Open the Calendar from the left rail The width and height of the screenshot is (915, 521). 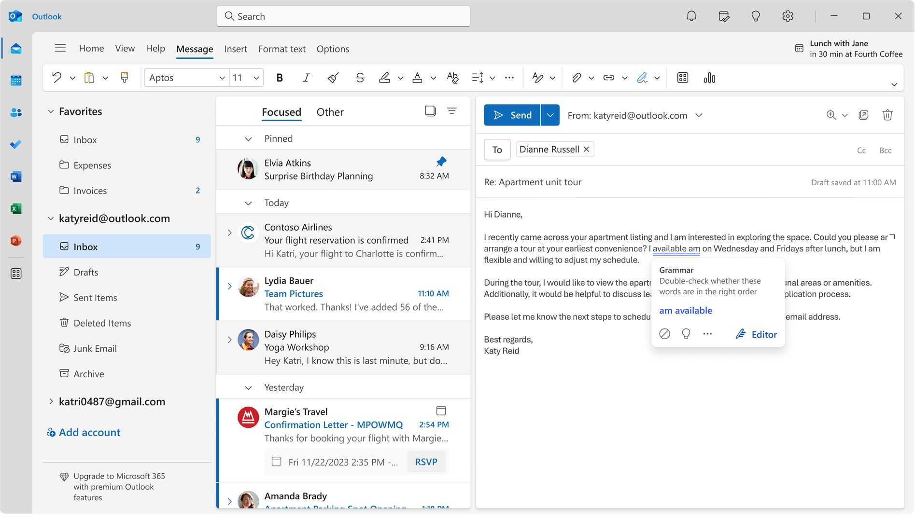click(16, 80)
